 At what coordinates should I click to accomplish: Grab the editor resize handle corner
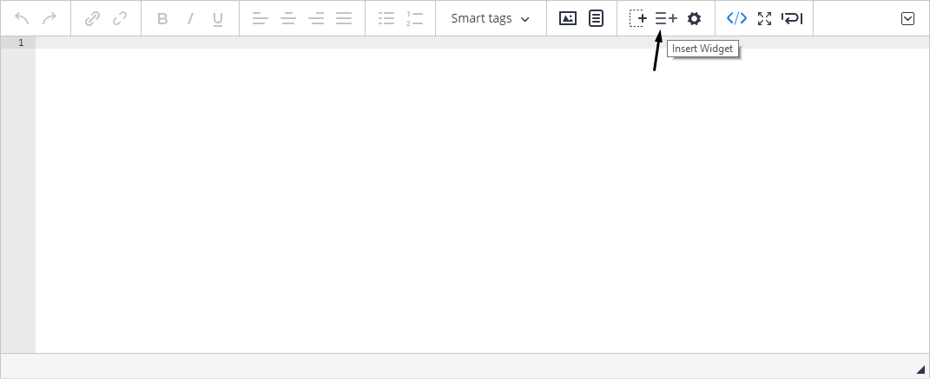(x=920, y=369)
